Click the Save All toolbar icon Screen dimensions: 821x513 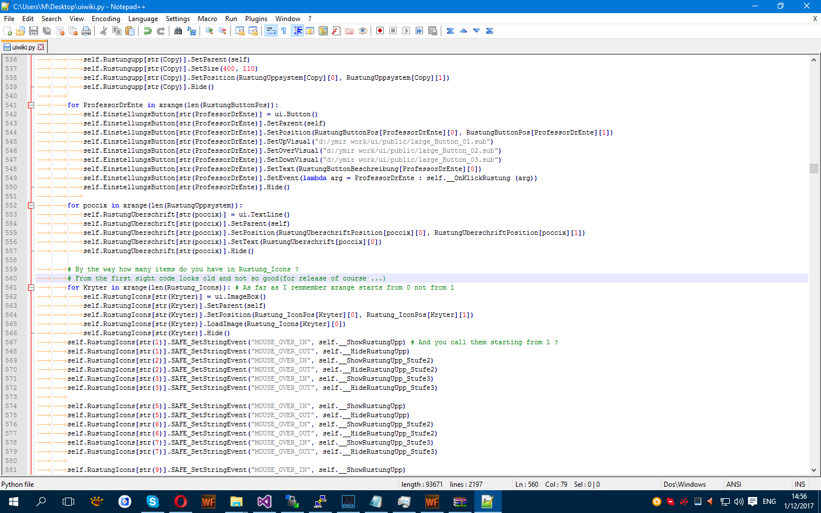click(47, 31)
